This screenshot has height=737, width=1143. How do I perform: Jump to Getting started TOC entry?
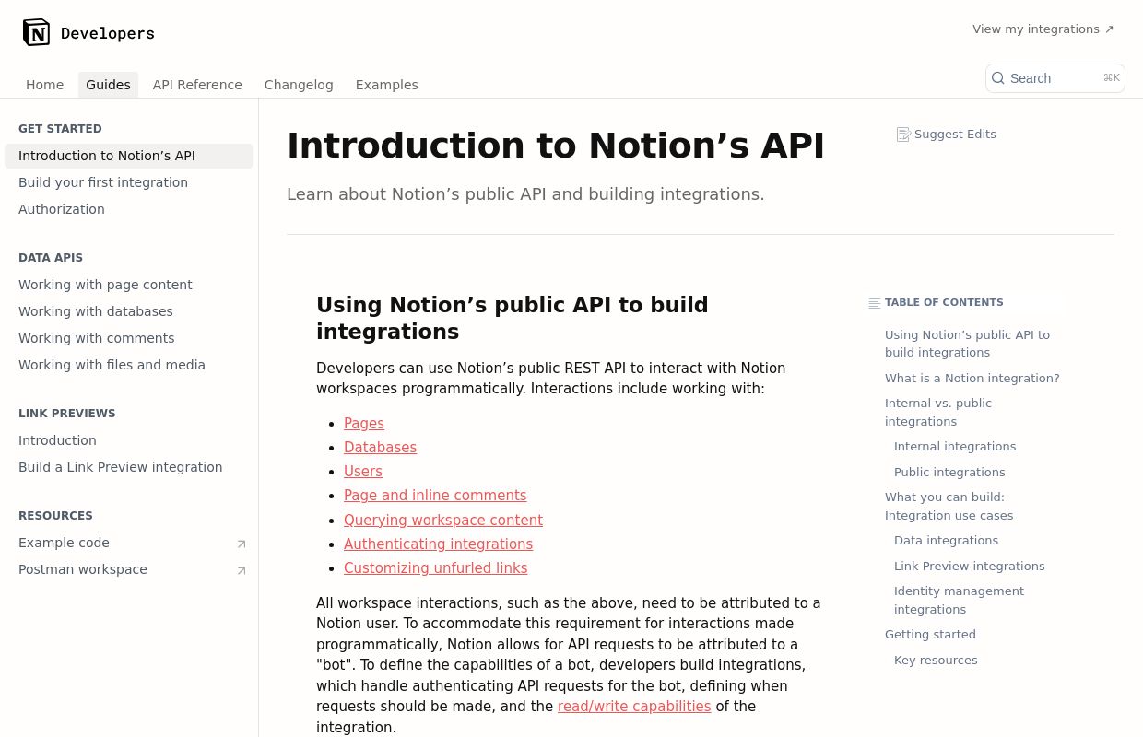930,635
